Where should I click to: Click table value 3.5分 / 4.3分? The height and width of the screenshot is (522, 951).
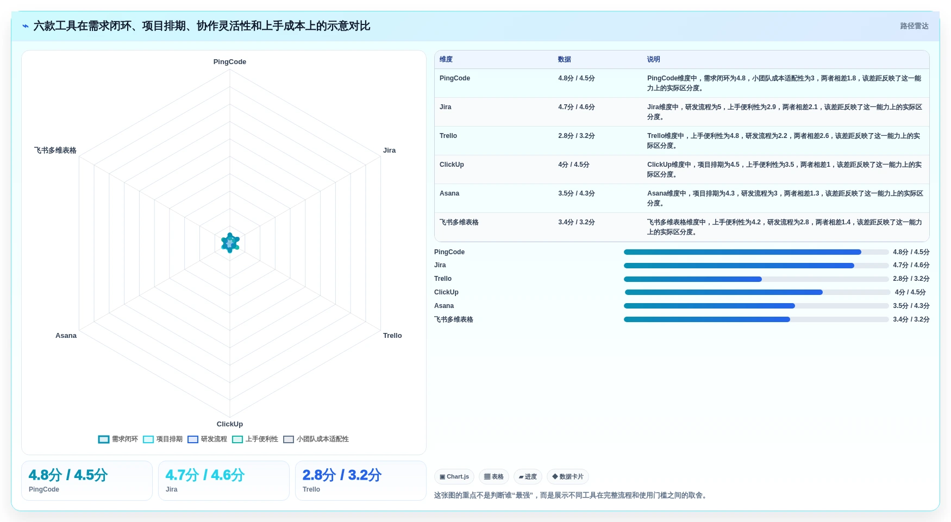point(577,193)
